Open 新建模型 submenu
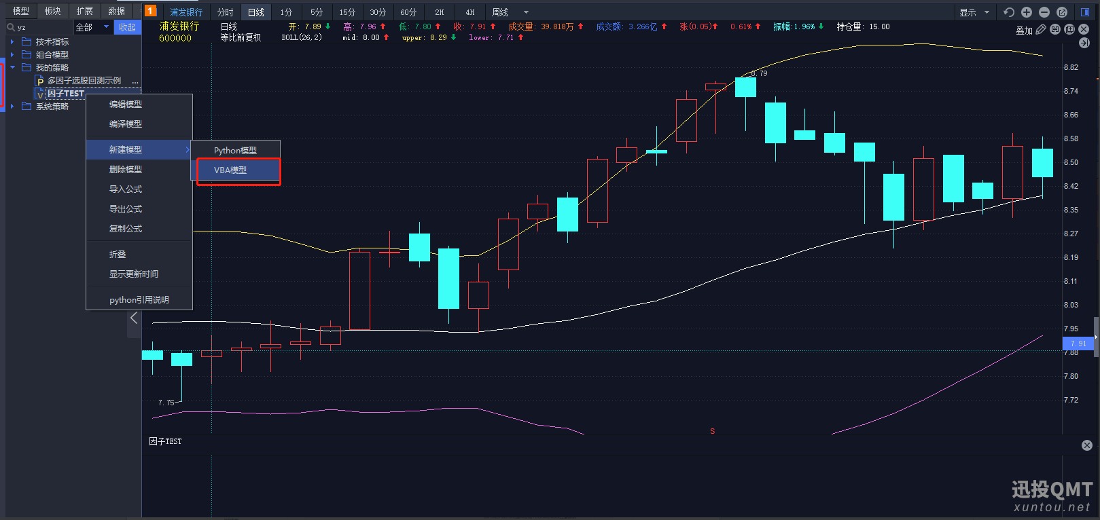The image size is (1100, 520). point(139,149)
